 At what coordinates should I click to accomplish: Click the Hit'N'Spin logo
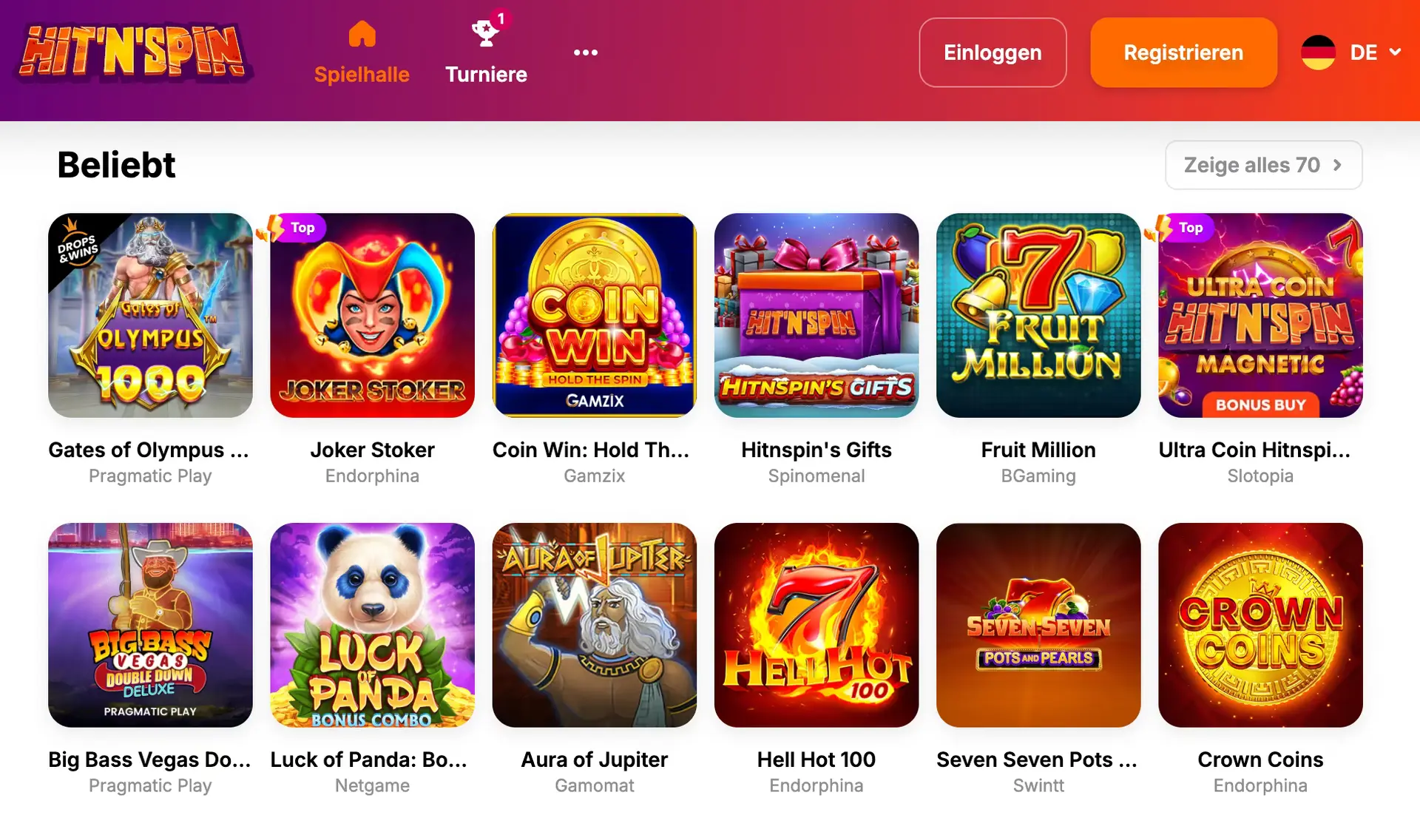(134, 51)
